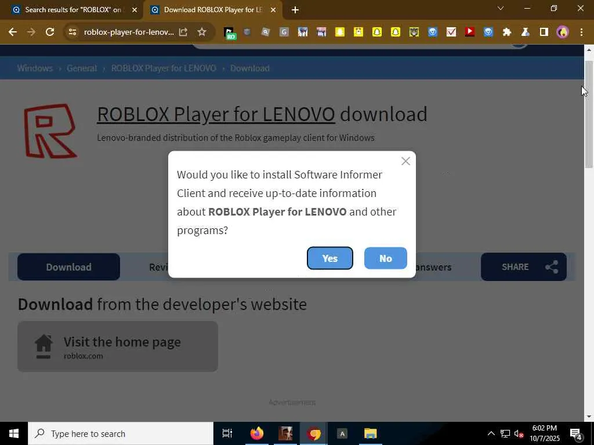The image size is (594, 445).
Task: Click the page's vertical scrollbar
Action: (589, 114)
